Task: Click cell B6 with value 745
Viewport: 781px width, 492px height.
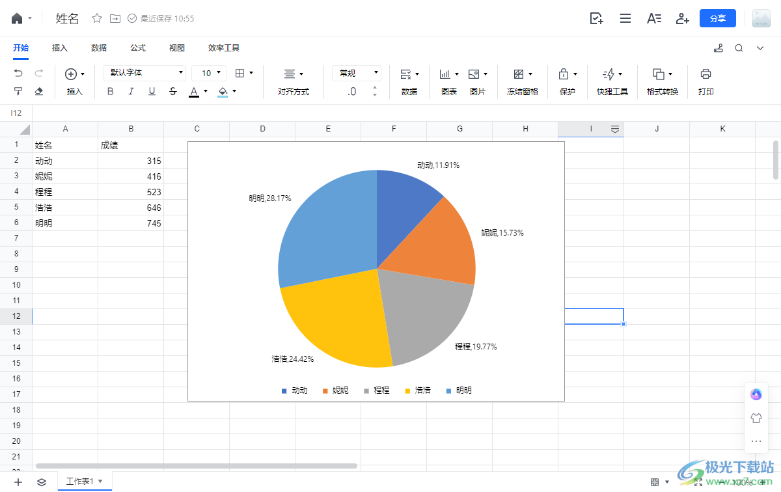Action: (131, 223)
